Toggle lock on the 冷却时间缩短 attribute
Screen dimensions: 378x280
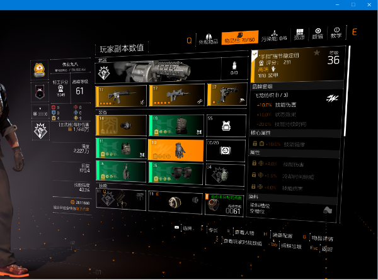(x=254, y=174)
